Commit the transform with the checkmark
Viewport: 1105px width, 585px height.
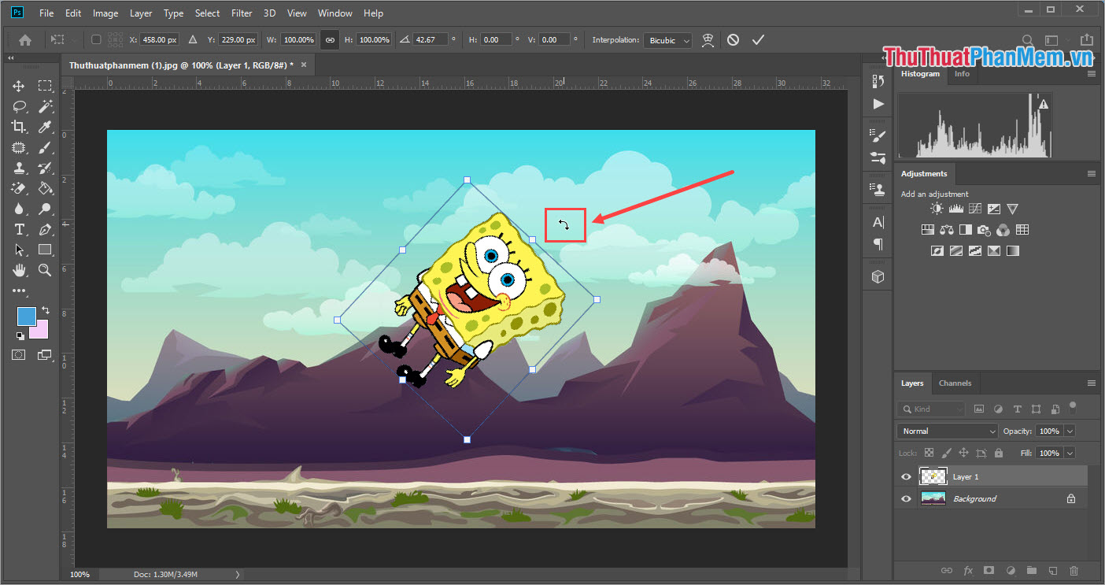[757, 39]
